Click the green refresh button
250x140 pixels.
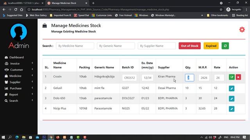[225, 46]
